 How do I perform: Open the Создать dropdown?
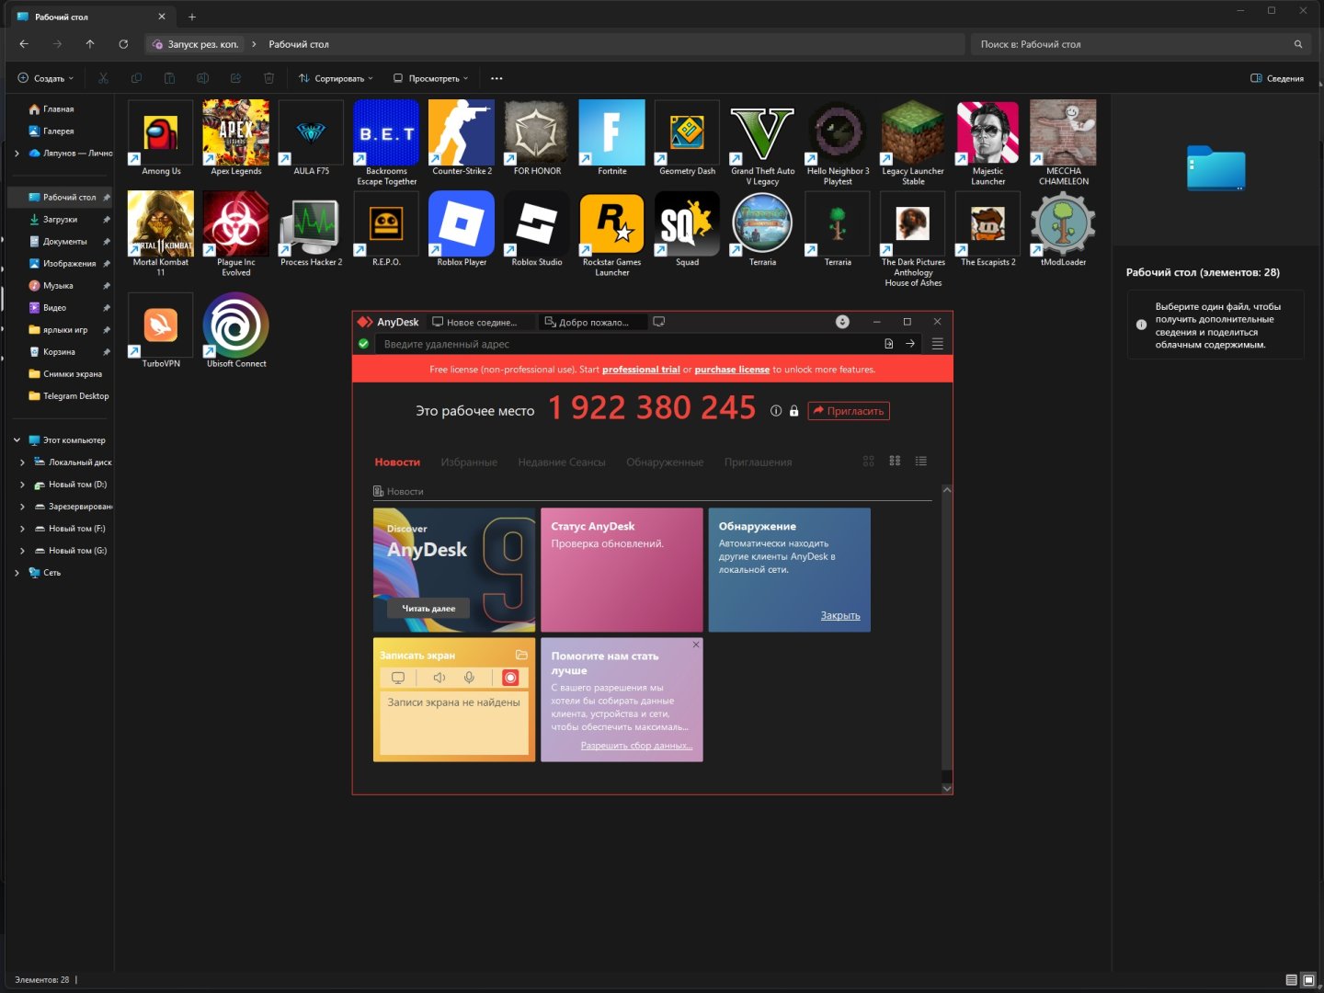46,78
